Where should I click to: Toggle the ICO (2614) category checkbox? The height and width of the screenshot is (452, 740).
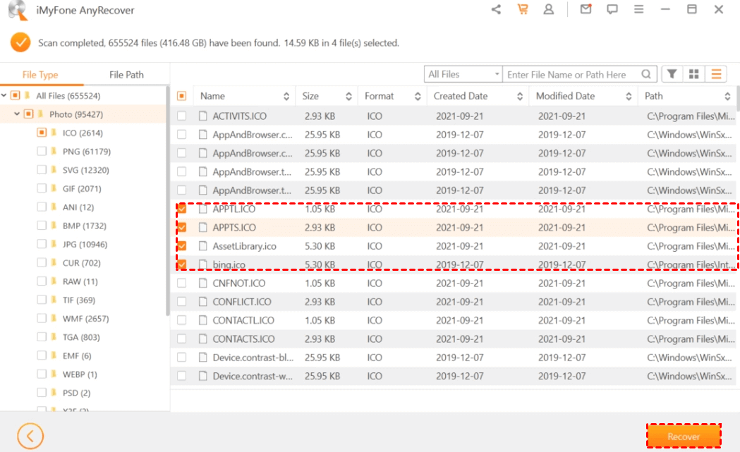(42, 133)
